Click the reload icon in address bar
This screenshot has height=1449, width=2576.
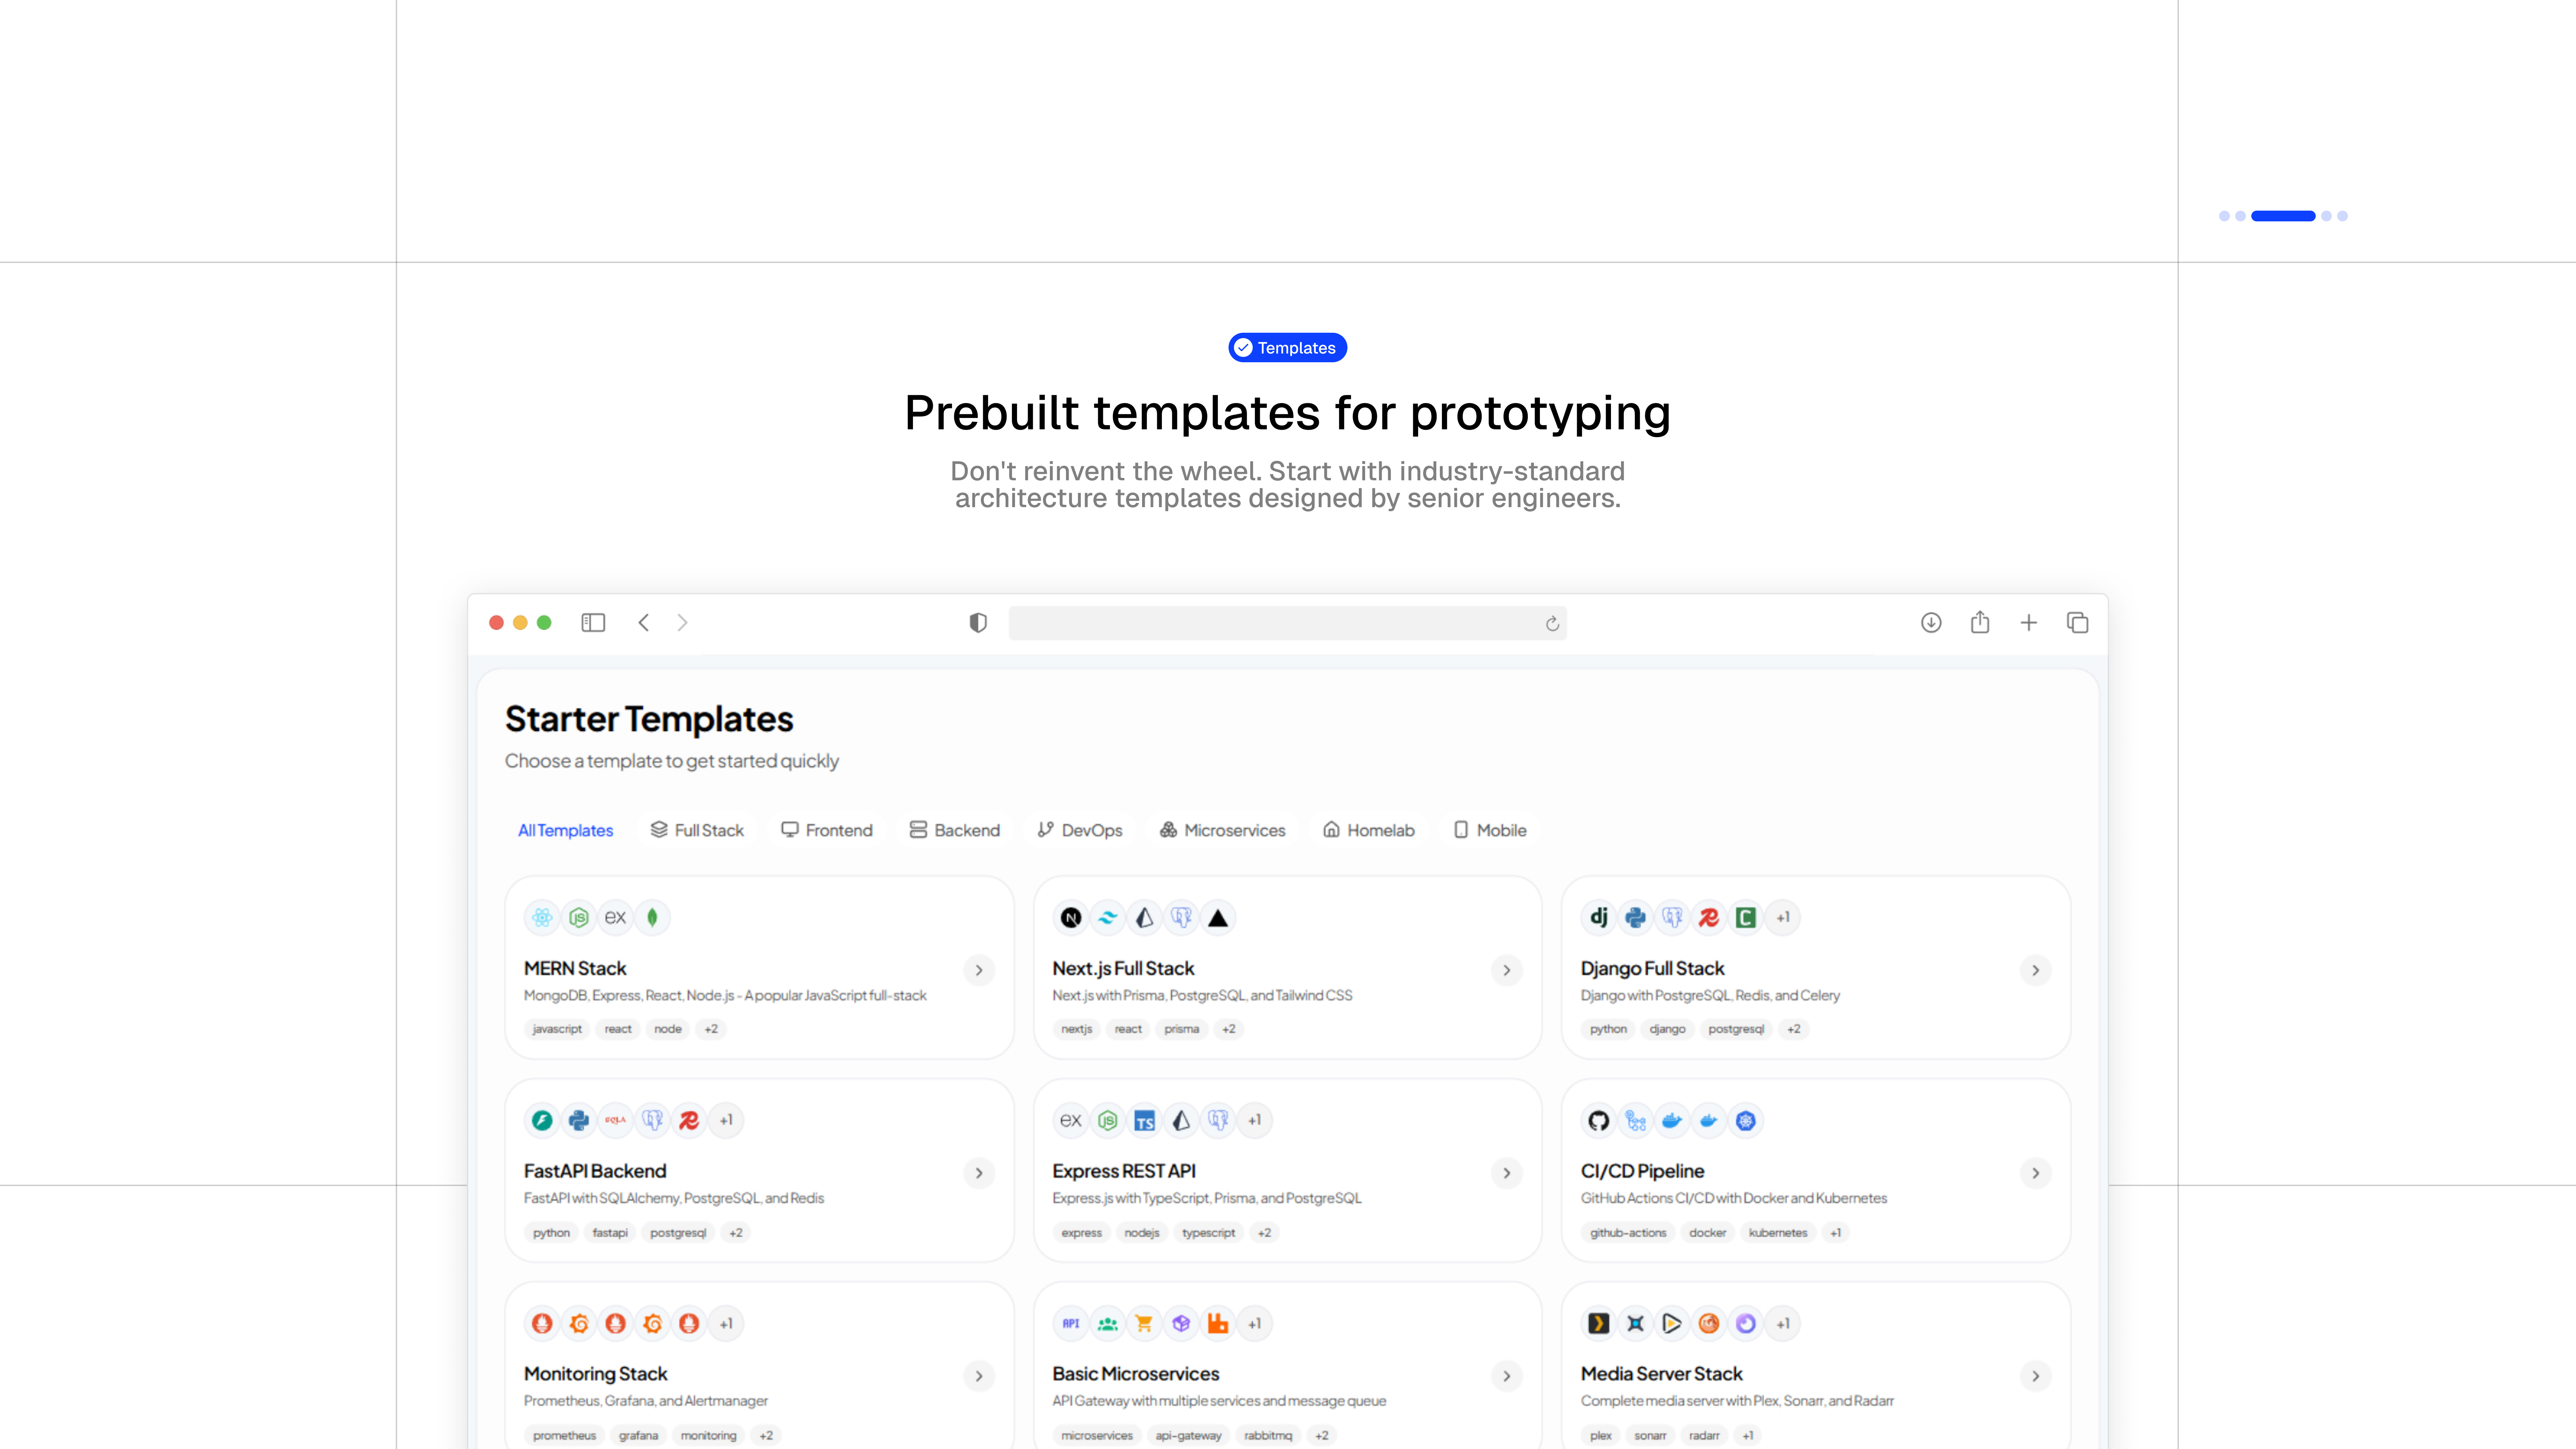(x=1552, y=623)
